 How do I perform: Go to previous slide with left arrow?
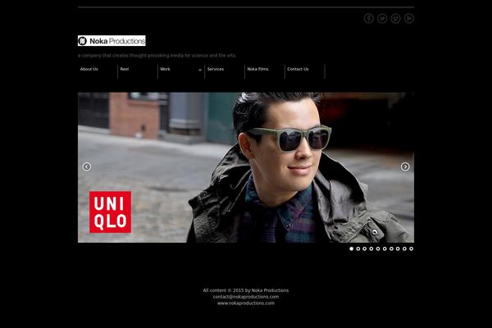pyautogui.click(x=87, y=166)
